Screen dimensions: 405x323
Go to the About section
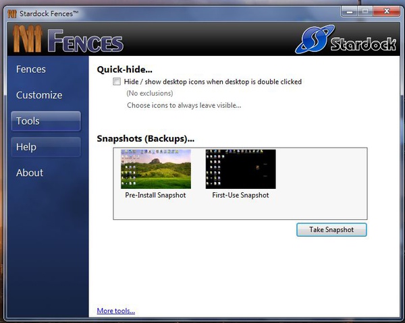click(x=30, y=173)
